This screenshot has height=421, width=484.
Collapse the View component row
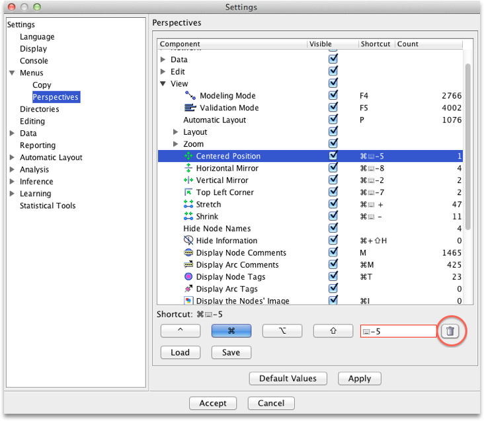click(x=163, y=83)
